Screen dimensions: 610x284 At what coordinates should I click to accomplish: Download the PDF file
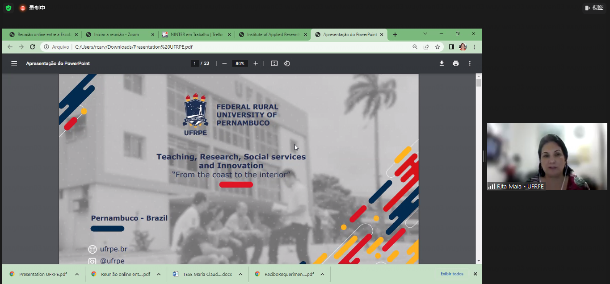point(442,63)
